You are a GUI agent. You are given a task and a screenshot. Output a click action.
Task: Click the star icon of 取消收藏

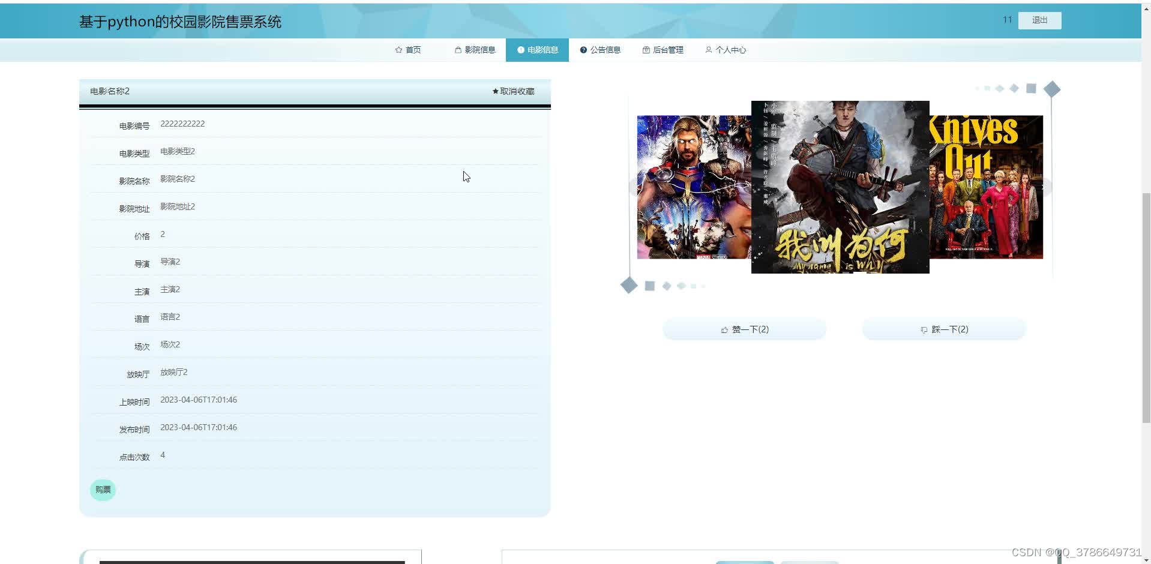(x=495, y=91)
